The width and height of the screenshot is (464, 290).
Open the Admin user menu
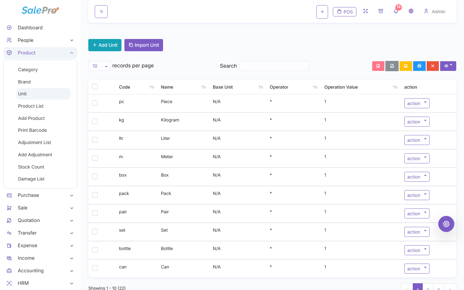coord(435,12)
